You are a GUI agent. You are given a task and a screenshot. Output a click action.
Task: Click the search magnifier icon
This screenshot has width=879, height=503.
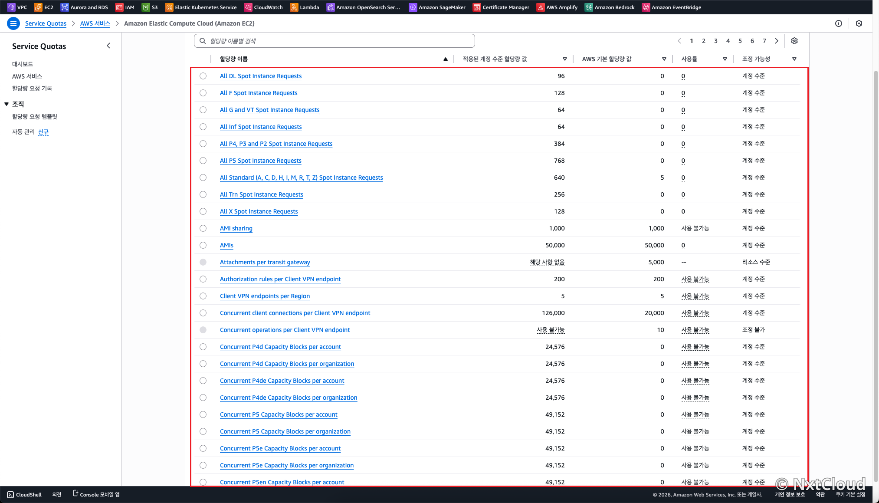[x=203, y=41]
